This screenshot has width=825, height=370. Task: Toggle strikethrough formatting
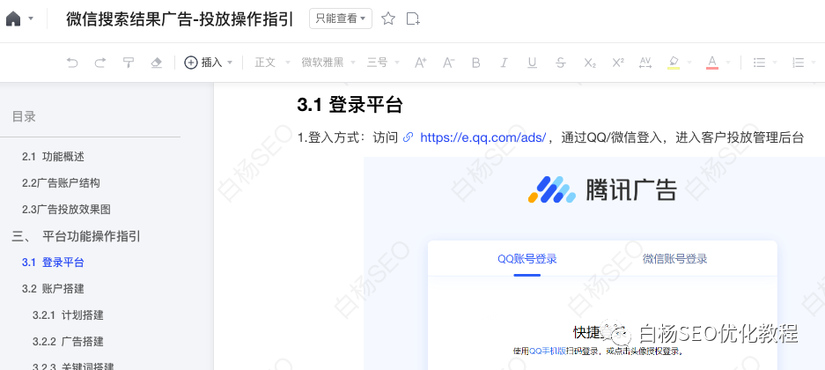[x=560, y=63]
